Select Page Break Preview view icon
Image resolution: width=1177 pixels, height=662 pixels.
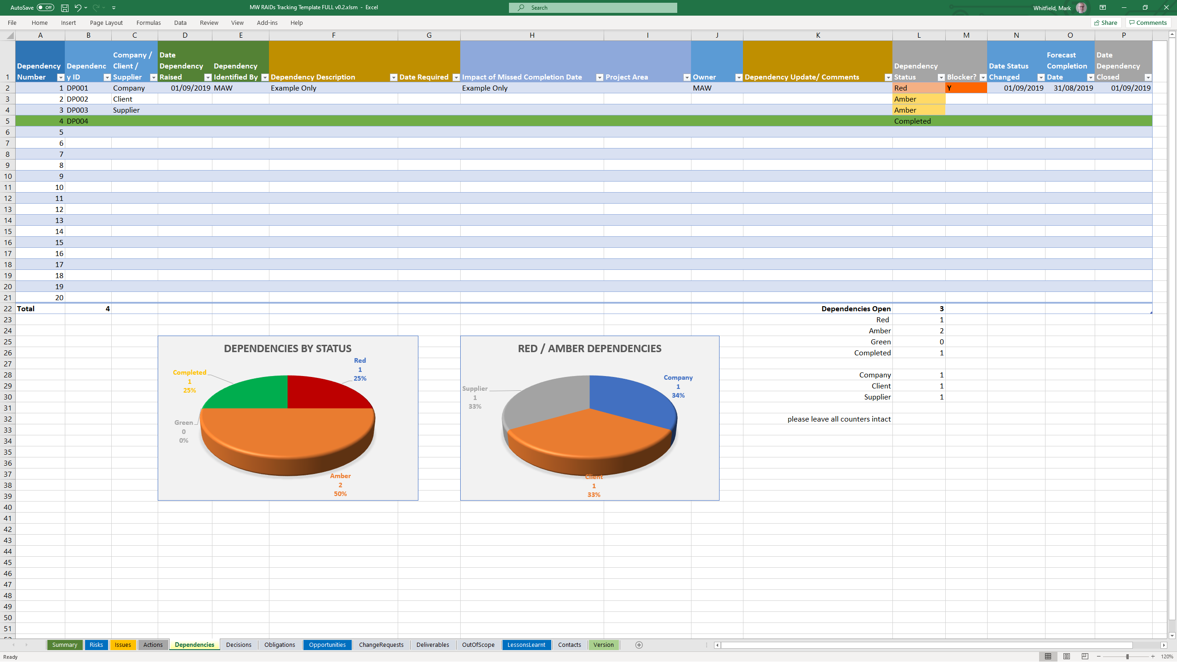(x=1085, y=656)
